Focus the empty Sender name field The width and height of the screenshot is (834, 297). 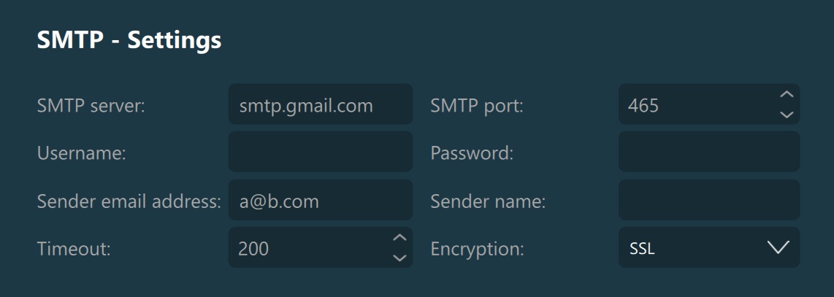tap(708, 201)
